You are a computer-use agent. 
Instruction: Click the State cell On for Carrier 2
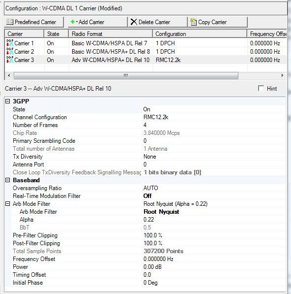pyautogui.click(x=50, y=52)
